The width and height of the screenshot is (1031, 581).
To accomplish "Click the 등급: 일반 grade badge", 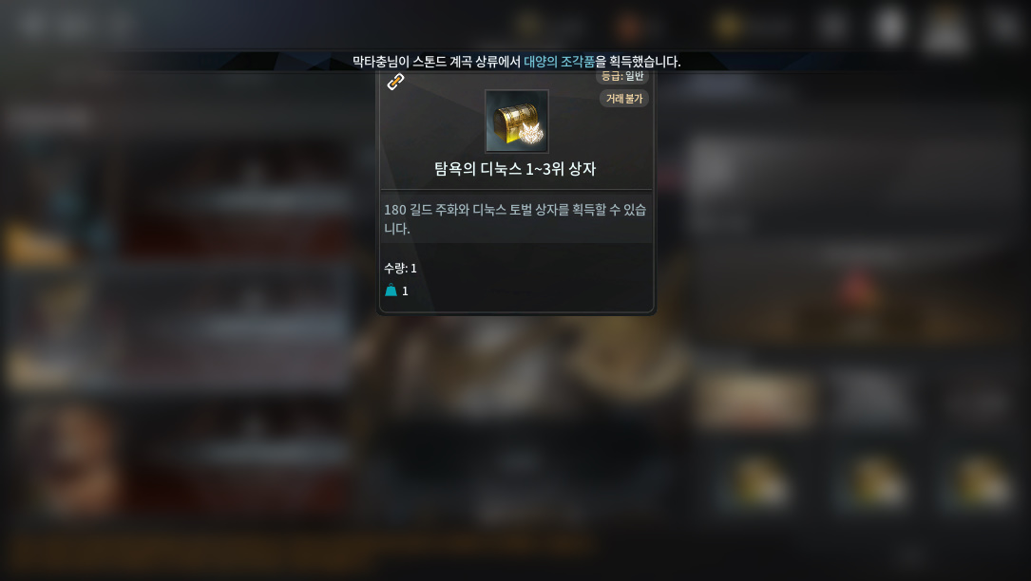I will coord(622,76).
